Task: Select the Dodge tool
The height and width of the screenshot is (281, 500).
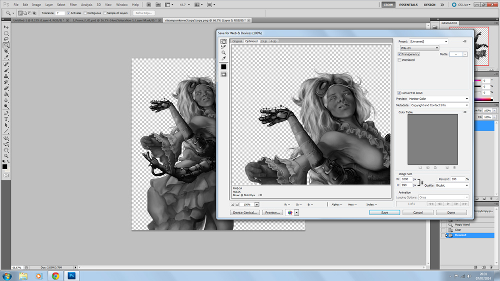Action: (6, 107)
